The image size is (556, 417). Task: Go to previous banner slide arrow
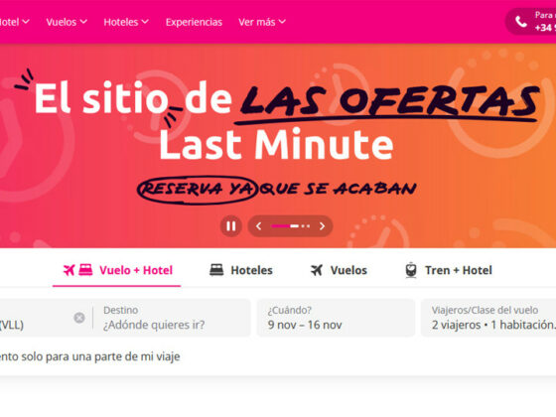259,226
